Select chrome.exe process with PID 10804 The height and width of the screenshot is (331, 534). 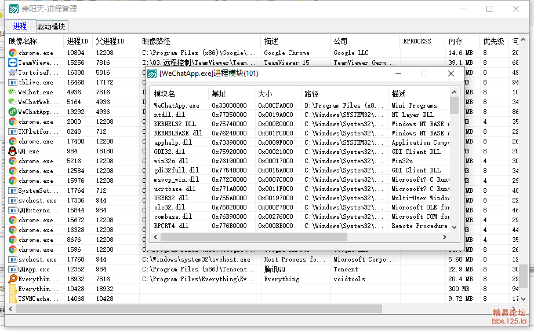[36, 53]
